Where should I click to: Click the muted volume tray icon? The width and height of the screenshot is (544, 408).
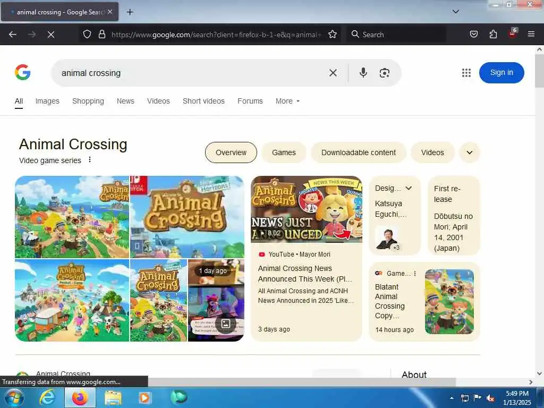tap(490, 398)
